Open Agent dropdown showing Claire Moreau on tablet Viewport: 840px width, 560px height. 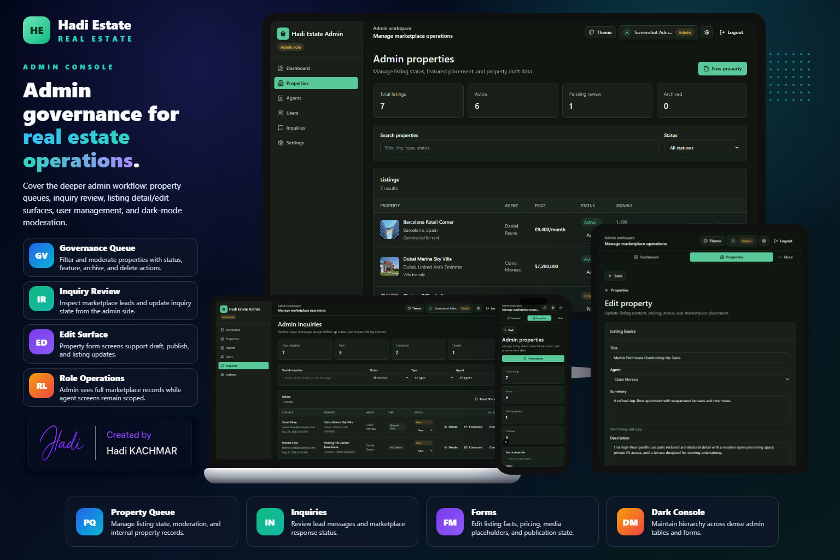pyautogui.click(x=700, y=379)
